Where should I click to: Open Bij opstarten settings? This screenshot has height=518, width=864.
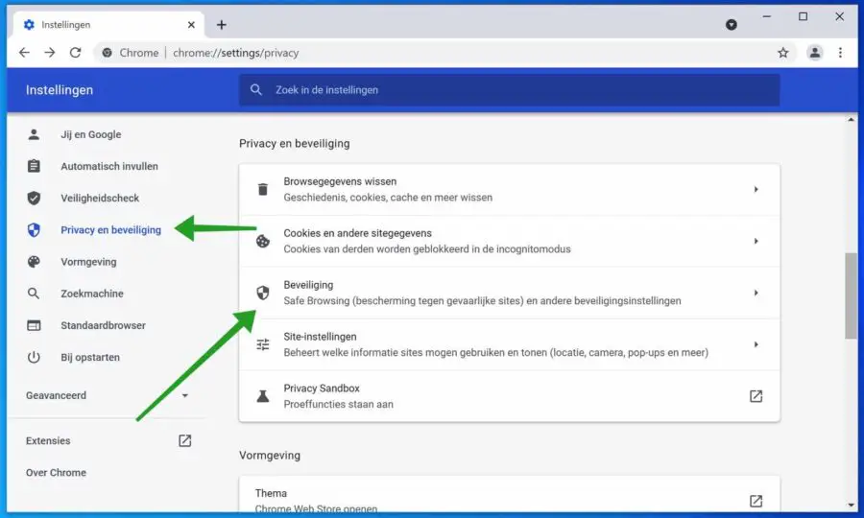pos(90,357)
